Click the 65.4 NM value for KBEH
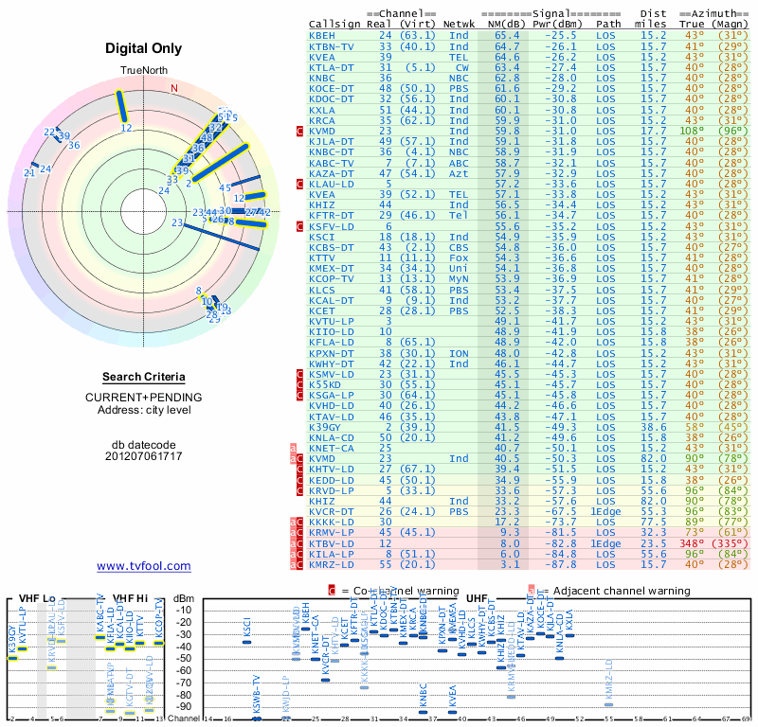The width and height of the screenshot is (758, 727). coord(507,36)
